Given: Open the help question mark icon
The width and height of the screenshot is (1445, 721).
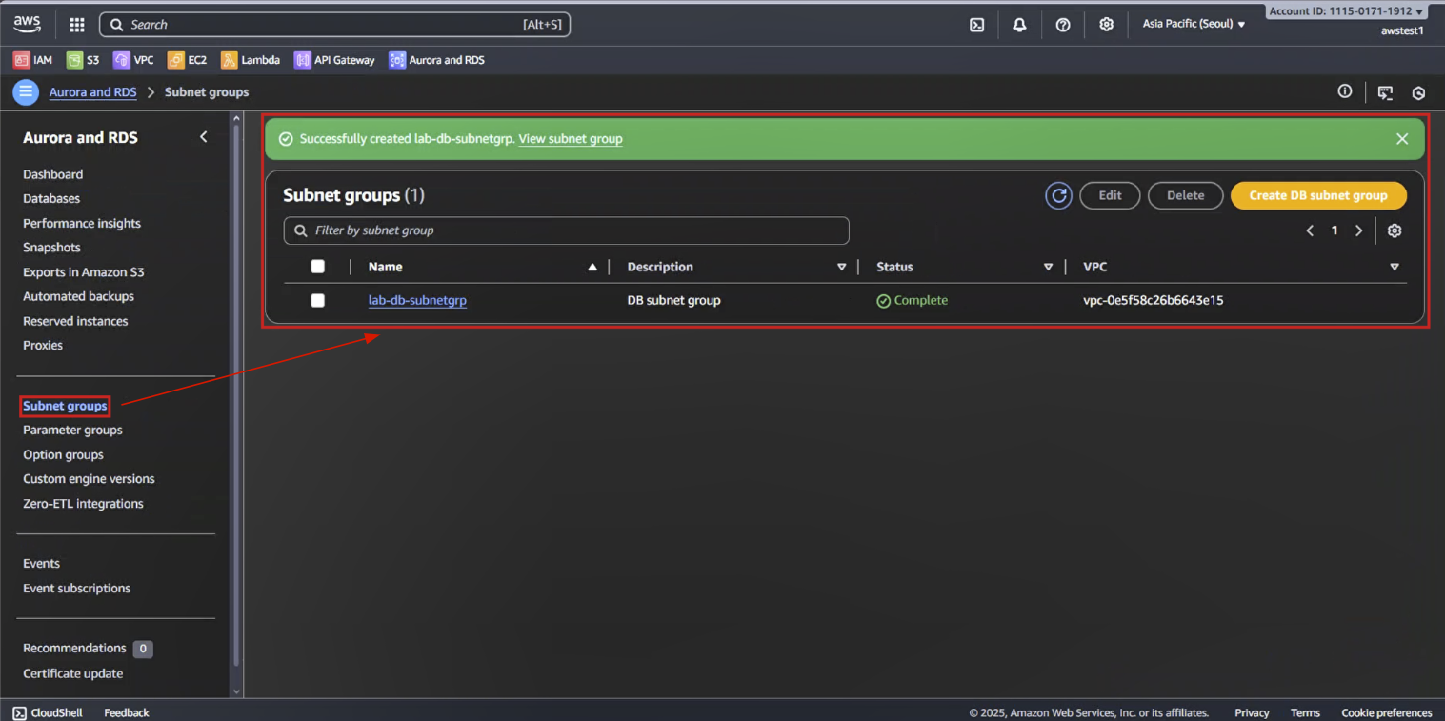Looking at the screenshot, I should coord(1063,25).
